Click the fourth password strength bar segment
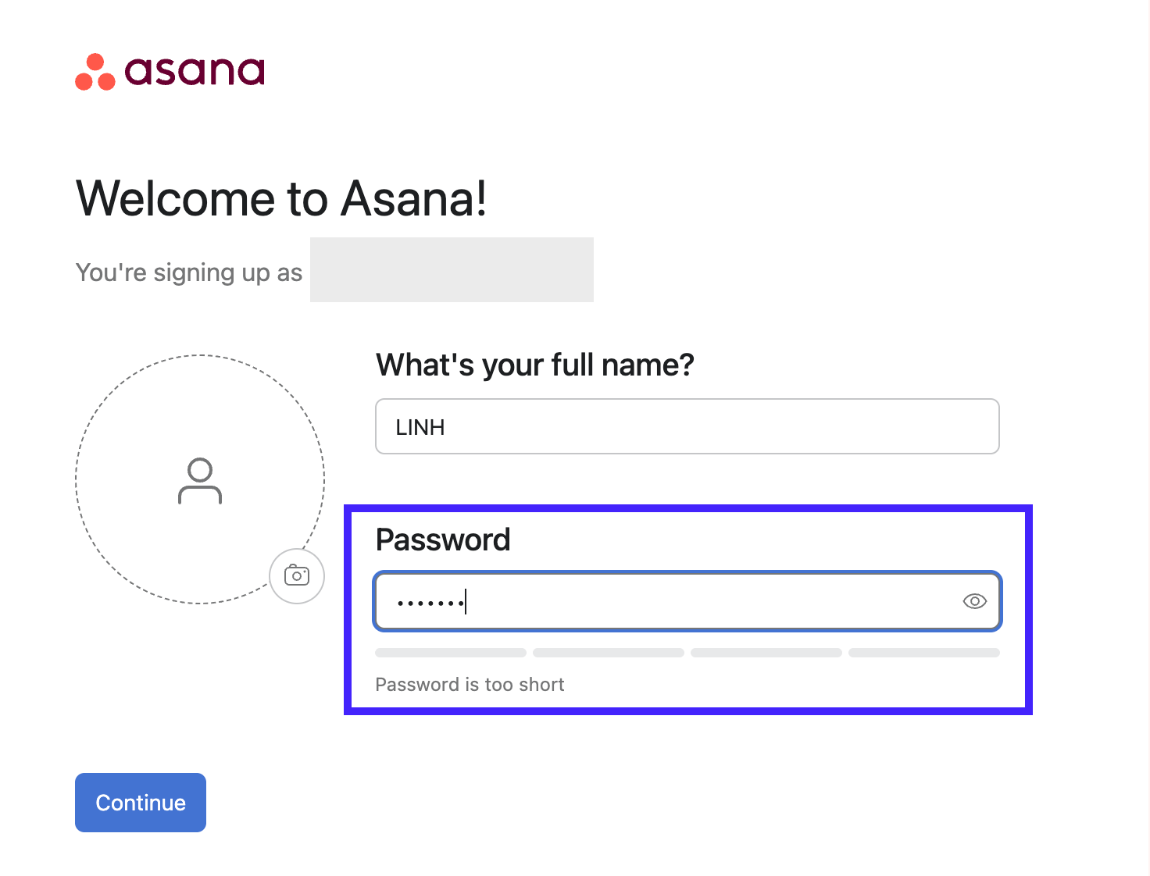 click(x=924, y=653)
